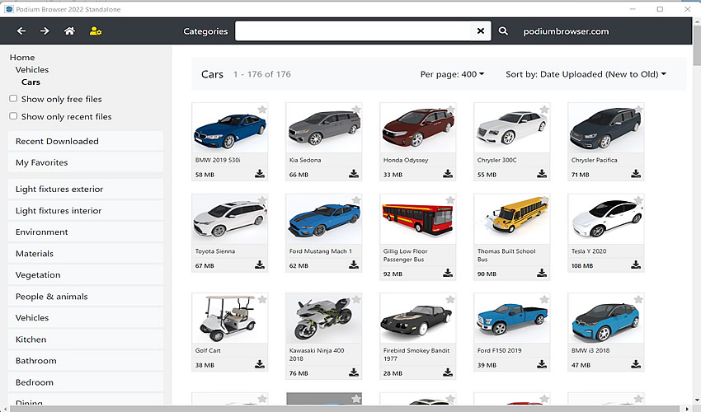Select People & animals category
The image size is (701, 412).
[x=86, y=297]
